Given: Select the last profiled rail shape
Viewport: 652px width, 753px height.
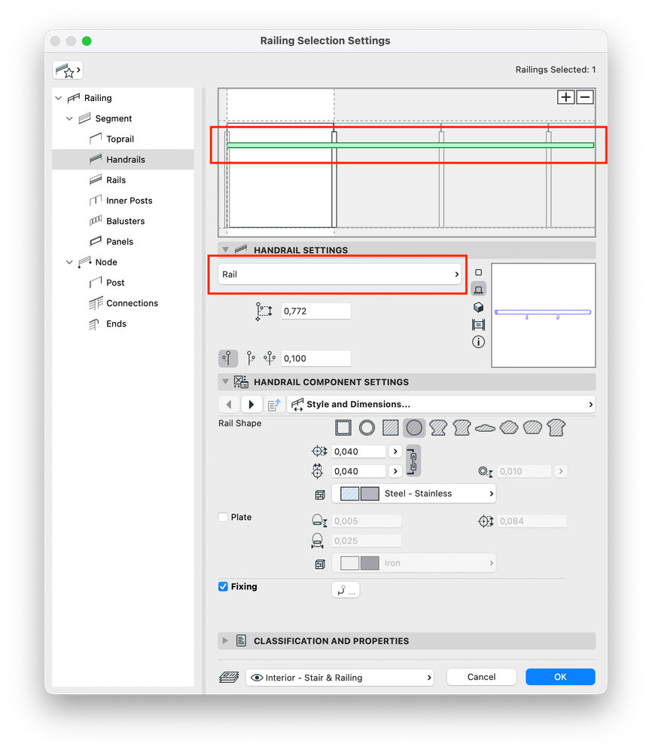Looking at the screenshot, I should coord(556,427).
